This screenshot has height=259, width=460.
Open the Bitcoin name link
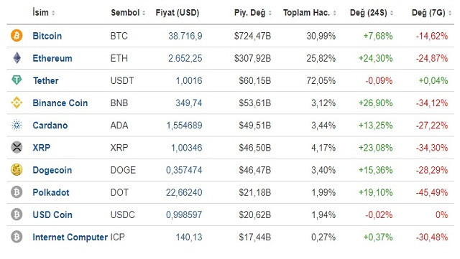tap(47, 36)
